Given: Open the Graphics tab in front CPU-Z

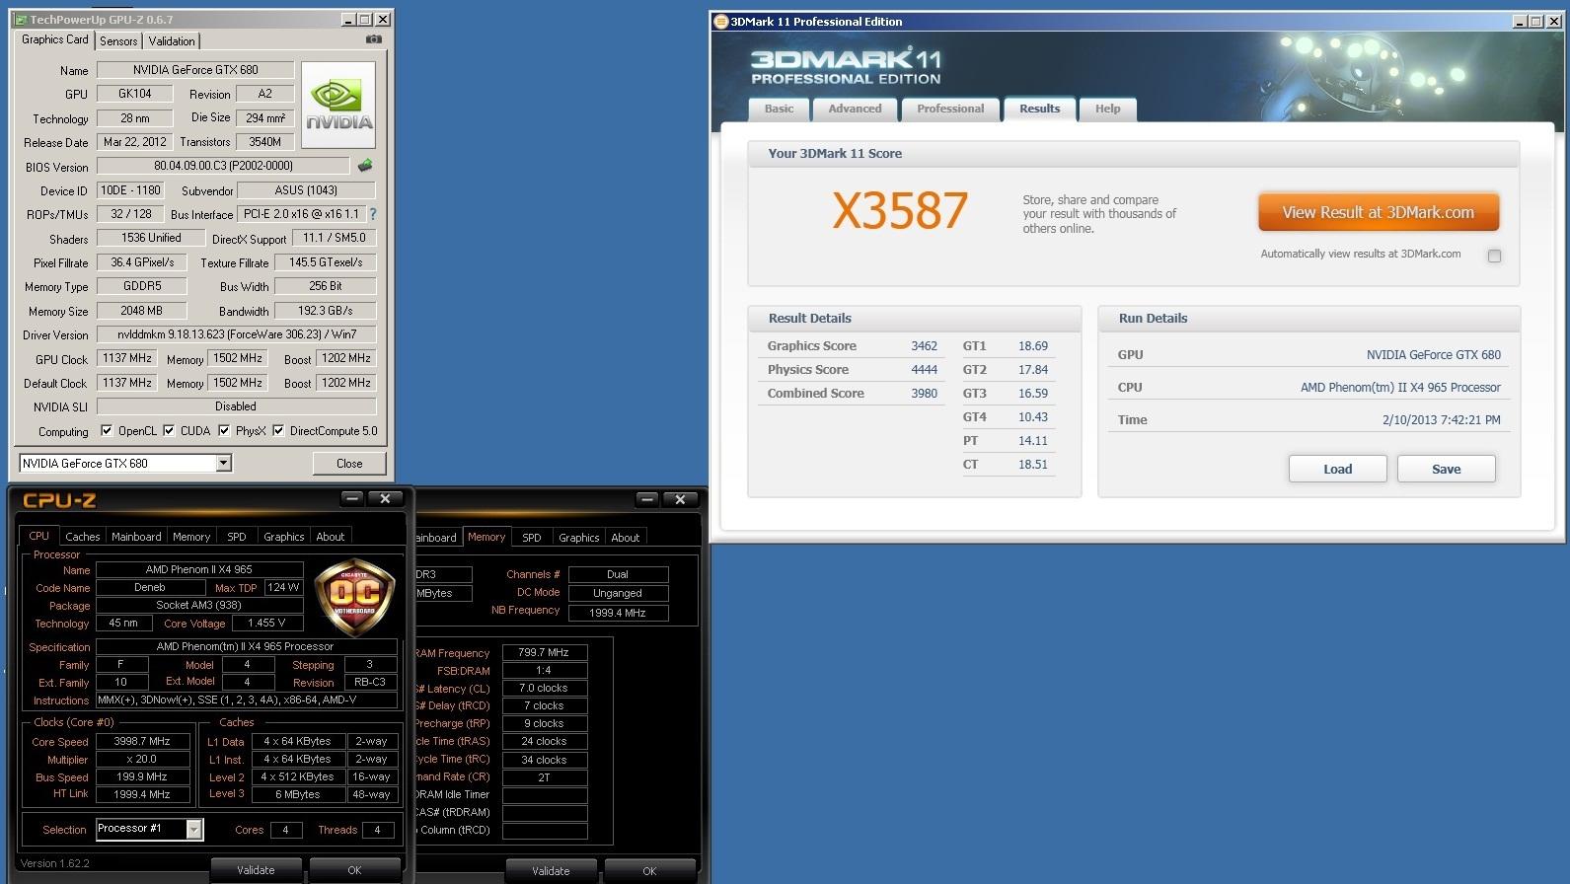Looking at the screenshot, I should click(x=284, y=537).
